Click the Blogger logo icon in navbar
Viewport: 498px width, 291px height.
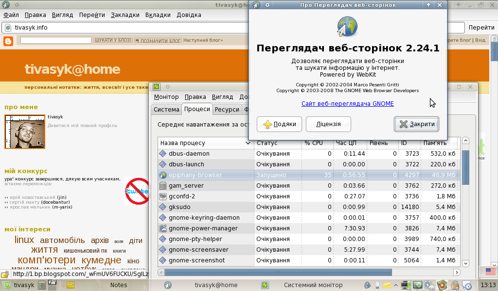click(8, 41)
